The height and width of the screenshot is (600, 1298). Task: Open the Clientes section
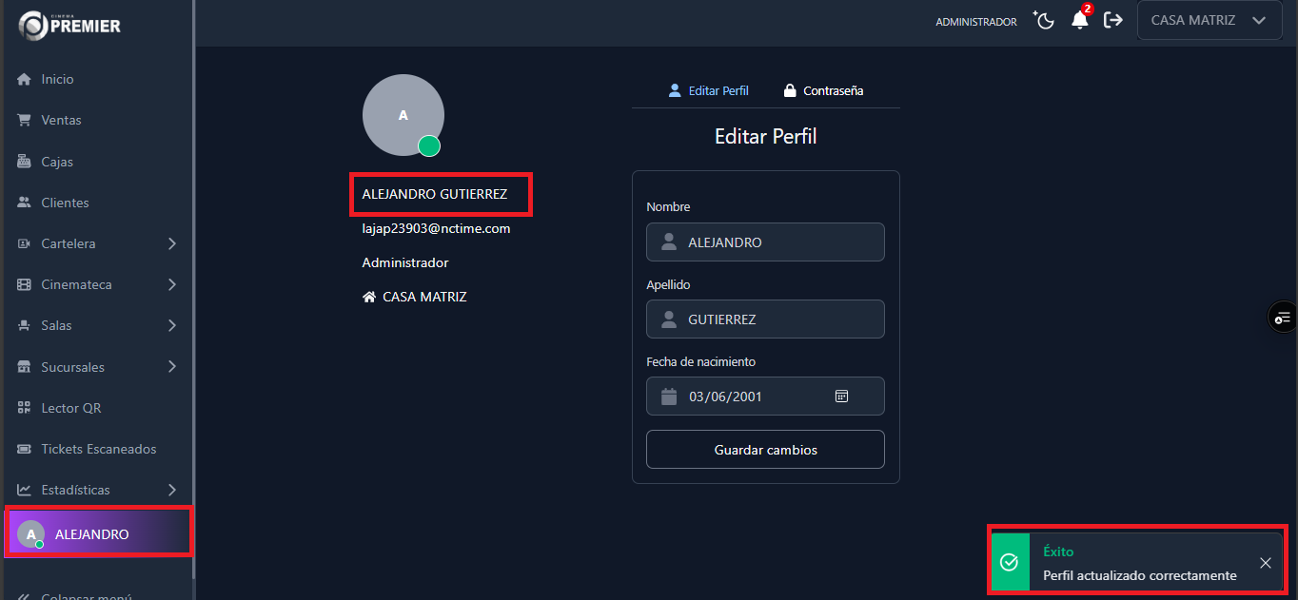[x=65, y=203]
